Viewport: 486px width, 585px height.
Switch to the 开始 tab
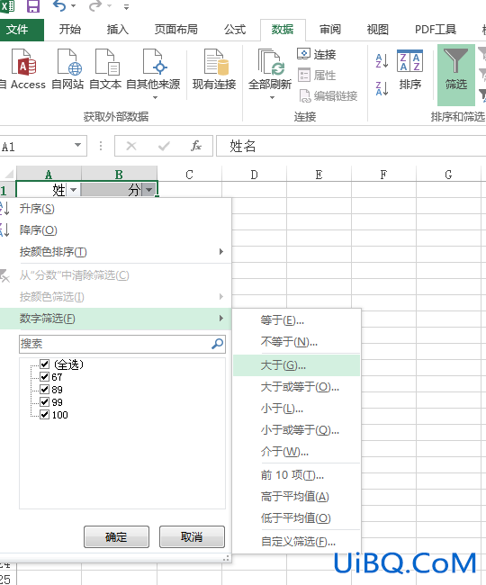pos(69,30)
